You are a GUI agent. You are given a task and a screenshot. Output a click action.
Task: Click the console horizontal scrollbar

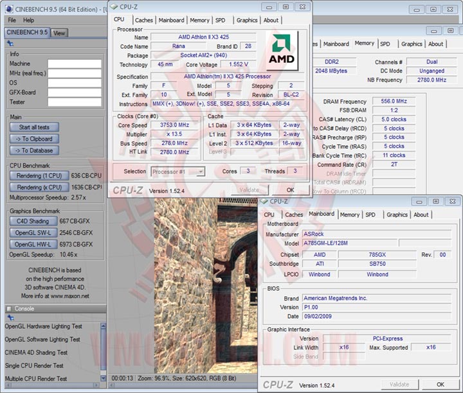click(52, 385)
